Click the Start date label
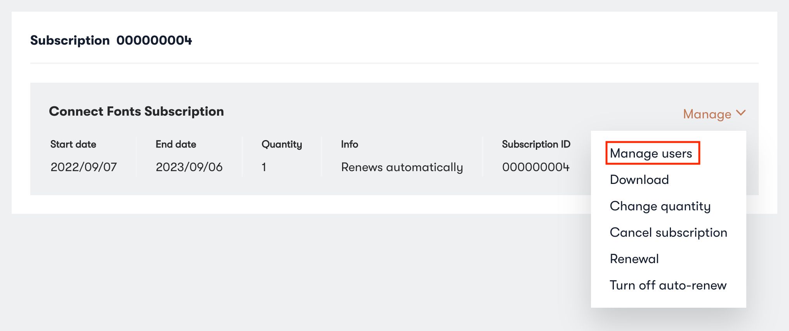Viewport: 789px width, 331px height. [73, 144]
